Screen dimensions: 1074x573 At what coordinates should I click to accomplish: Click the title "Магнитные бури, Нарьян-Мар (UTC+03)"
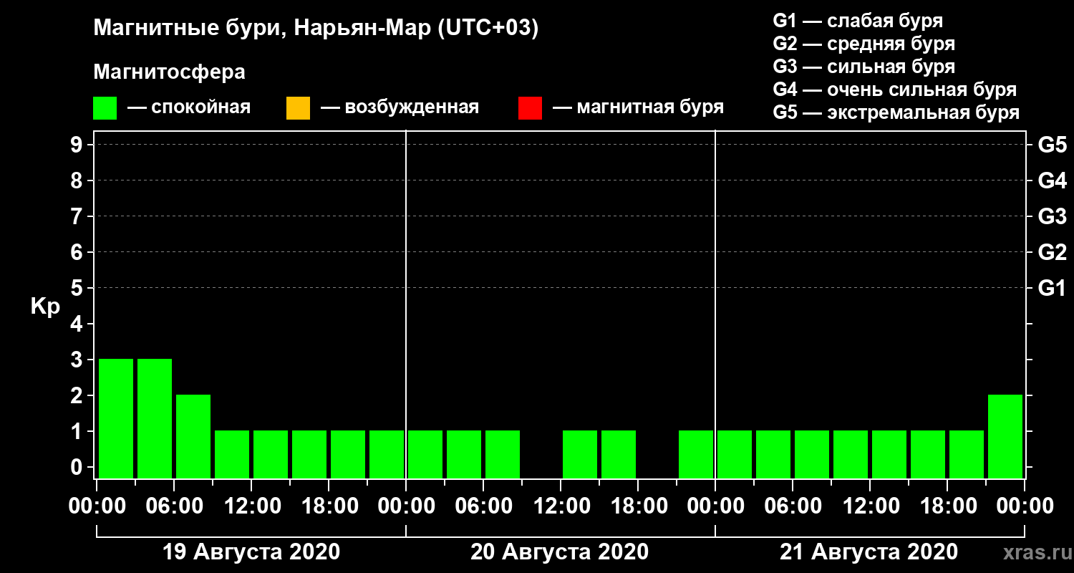(316, 29)
